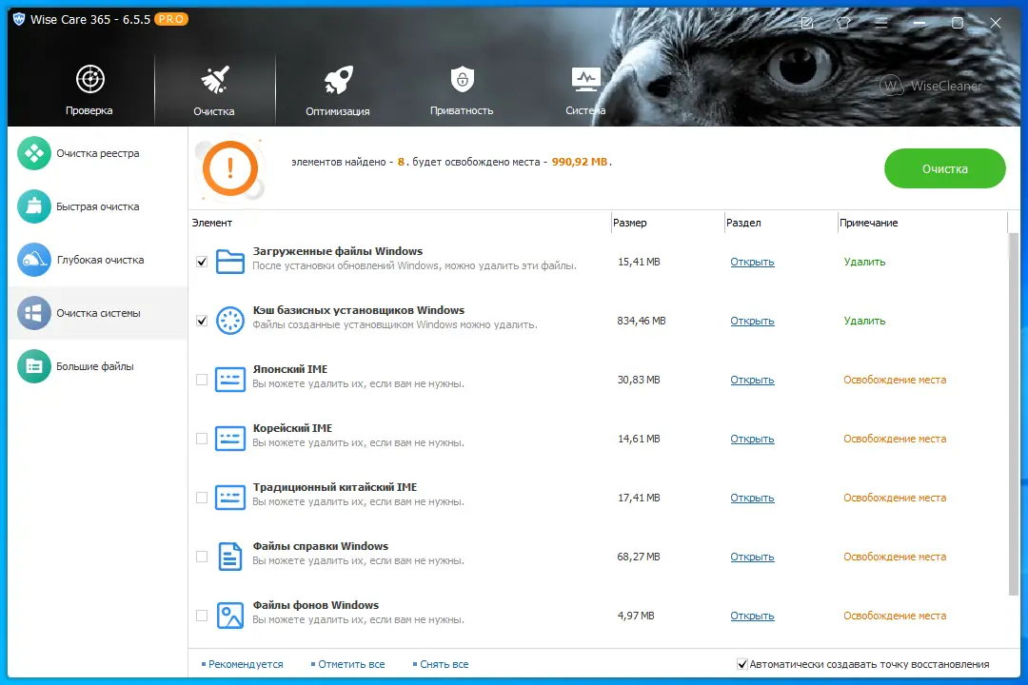The image size is (1028, 685).
Task: Click the 990,92 MB freed space value
Action: [x=580, y=162]
